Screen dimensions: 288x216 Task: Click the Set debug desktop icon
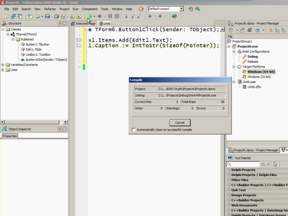tap(198, 9)
